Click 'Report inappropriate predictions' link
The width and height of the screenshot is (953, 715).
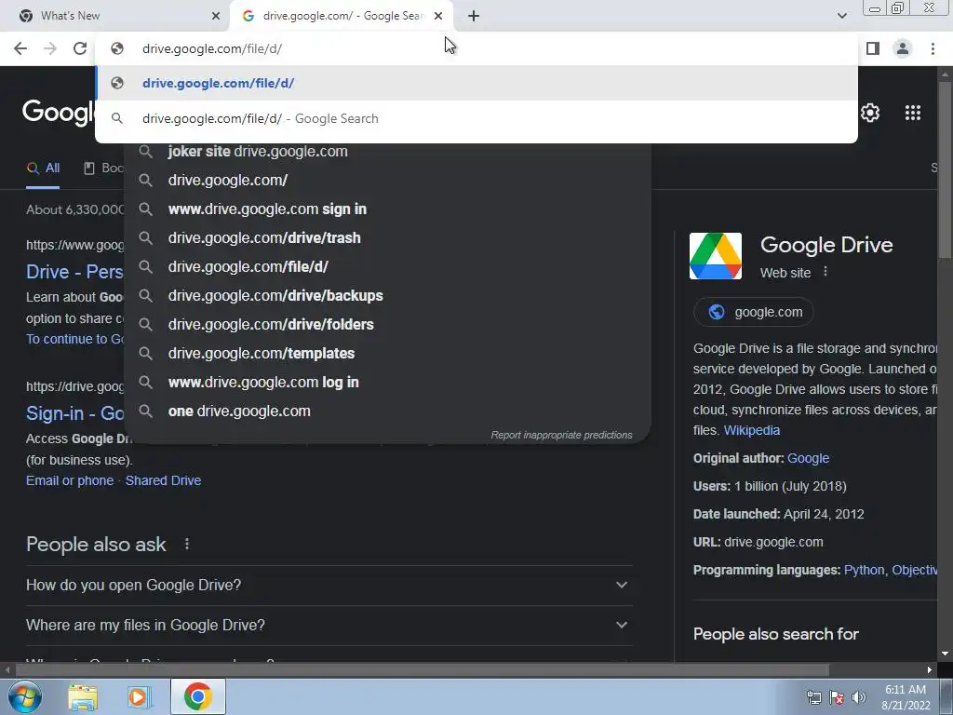pos(561,435)
